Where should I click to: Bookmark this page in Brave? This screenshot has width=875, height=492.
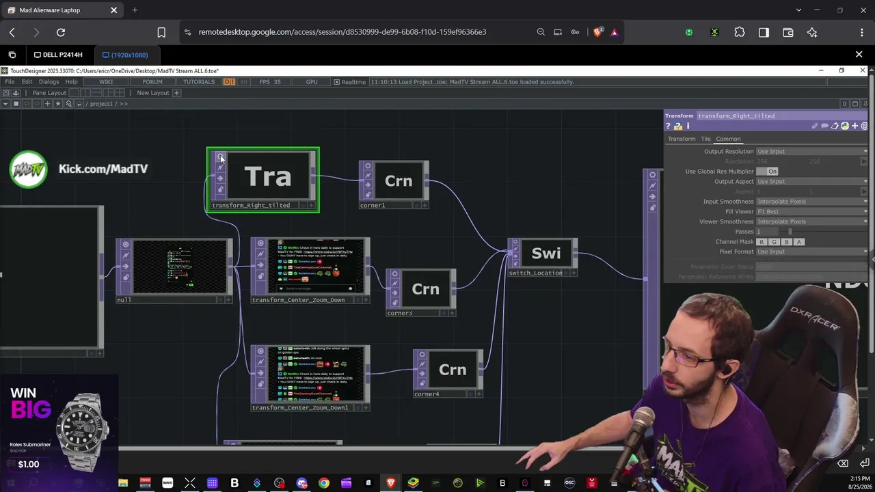pyautogui.click(x=161, y=32)
